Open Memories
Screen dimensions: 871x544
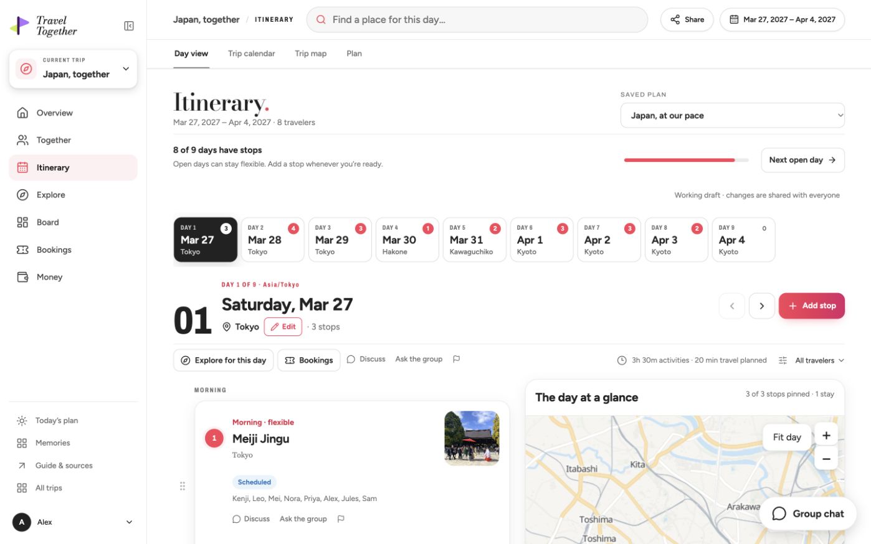click(74, 443)
